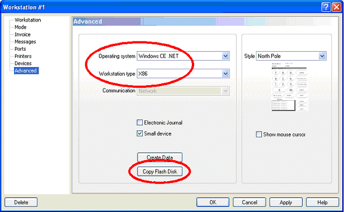The width and height of the screenshot is (344, 212).
Task: Close the Workstation #1 dialog
Action: pos(336,7)
